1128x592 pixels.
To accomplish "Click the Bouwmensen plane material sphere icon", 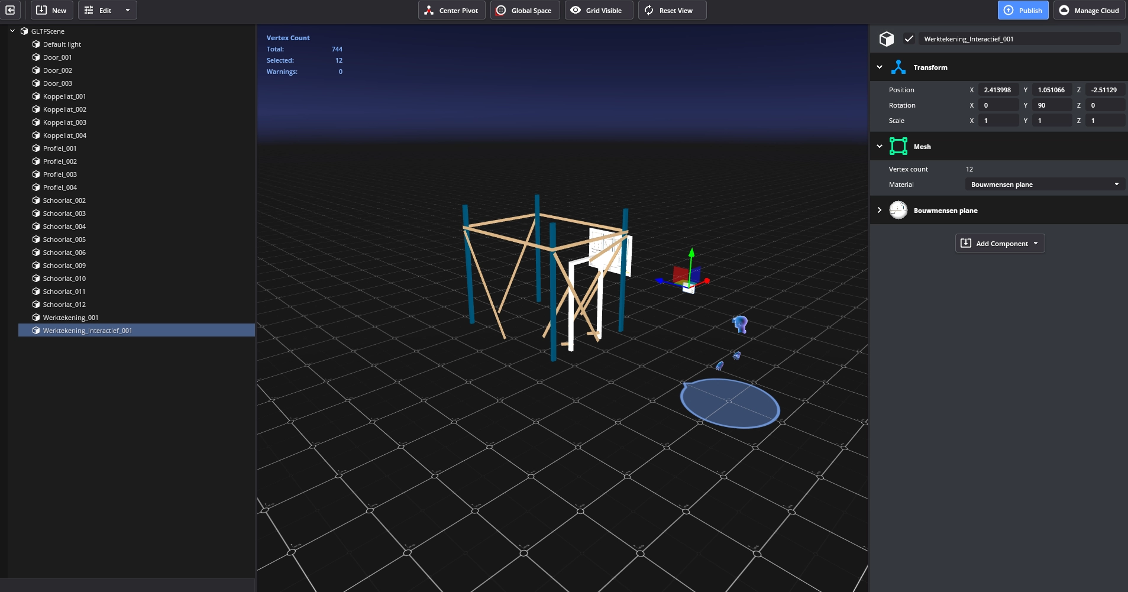I will (898, 210).
